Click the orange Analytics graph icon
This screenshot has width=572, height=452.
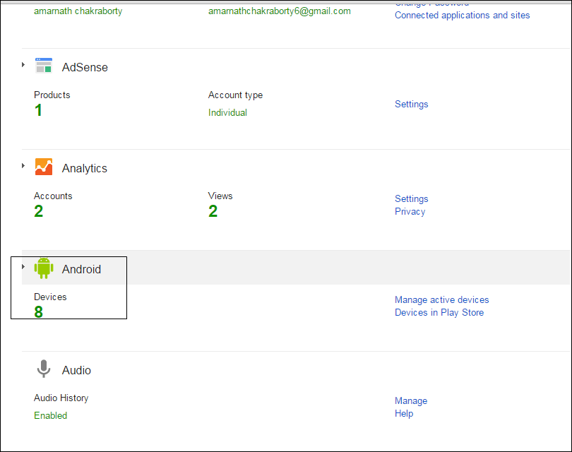click(x=44, y=167)
